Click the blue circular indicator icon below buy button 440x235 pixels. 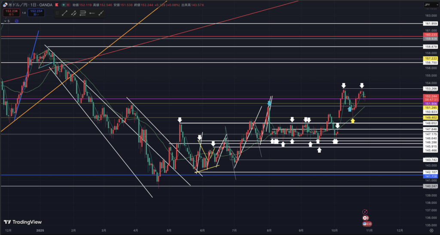coord(17,21)
